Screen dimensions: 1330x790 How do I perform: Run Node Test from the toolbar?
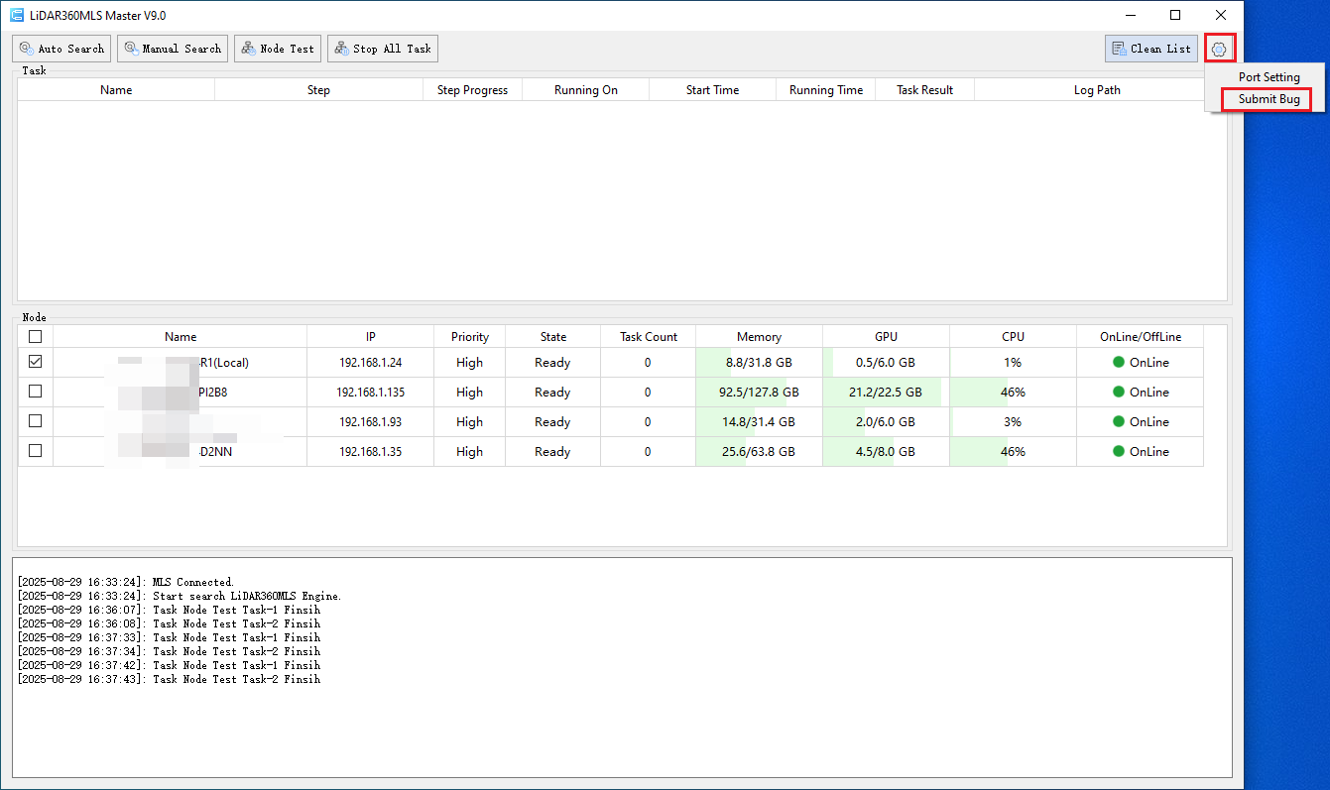(278, 49)
